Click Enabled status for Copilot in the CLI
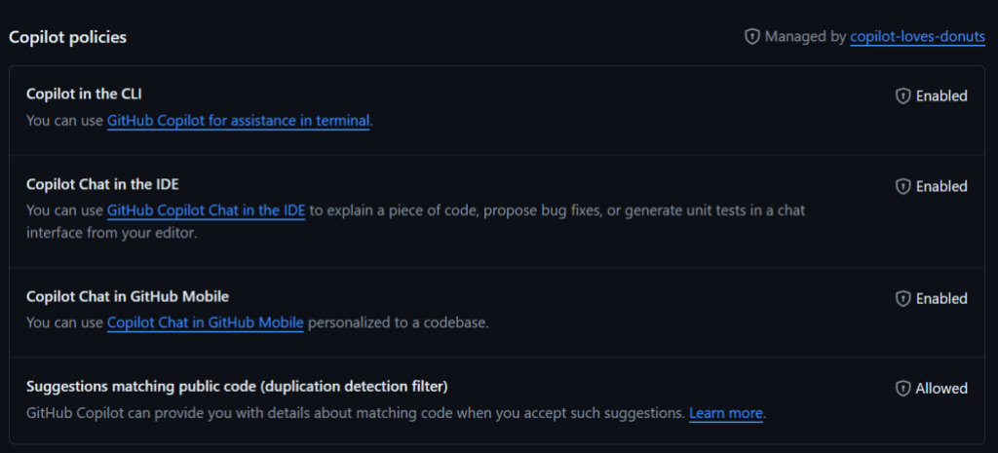The width and height of the screenshot is (998, 453). pyautogui.click(x=941, y=96)
